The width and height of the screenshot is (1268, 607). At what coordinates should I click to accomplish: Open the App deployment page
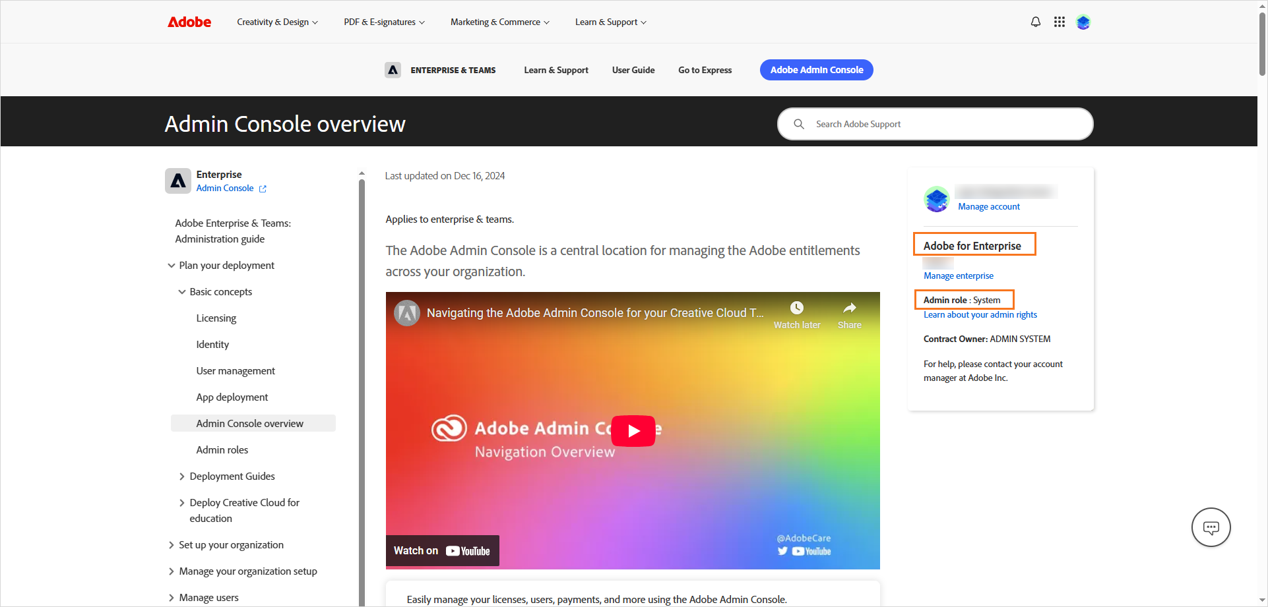point(232,397)
